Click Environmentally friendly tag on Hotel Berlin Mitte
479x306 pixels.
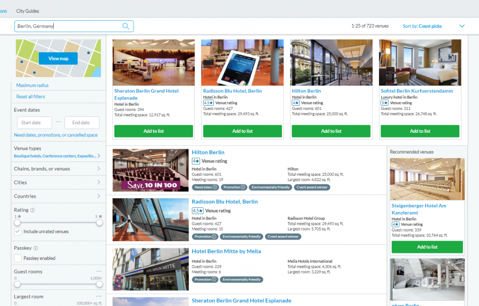(x=241, y=279)
